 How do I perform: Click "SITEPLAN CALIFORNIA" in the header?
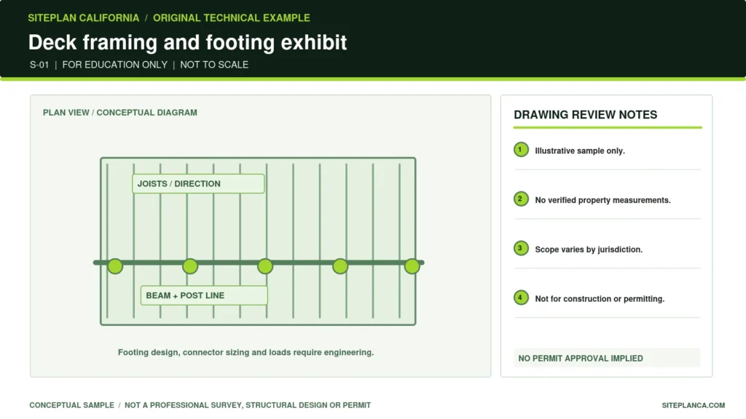click(84, 18)
